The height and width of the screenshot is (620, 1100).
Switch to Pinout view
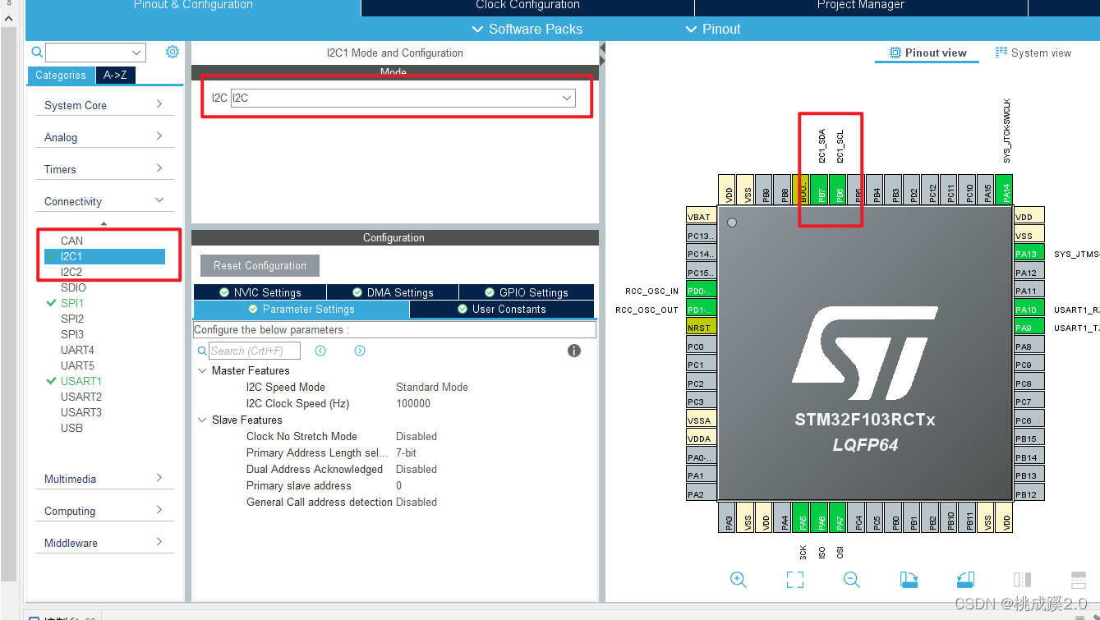(927, 53)
